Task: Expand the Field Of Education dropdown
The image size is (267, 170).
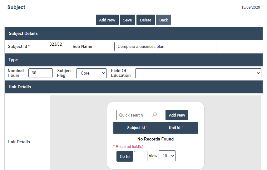Action: tap(198, 73)
